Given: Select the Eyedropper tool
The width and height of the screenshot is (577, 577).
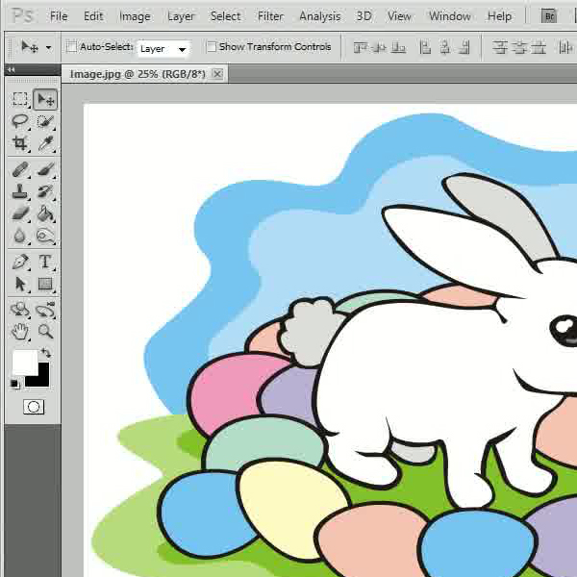Looking at the screenshot, I should pyautogui.click(x=45, y=143).
